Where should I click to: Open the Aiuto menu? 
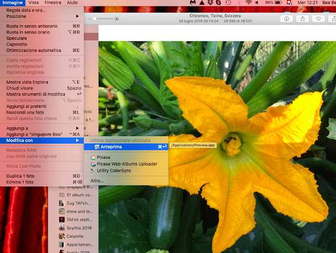click(x=72, y=3)
